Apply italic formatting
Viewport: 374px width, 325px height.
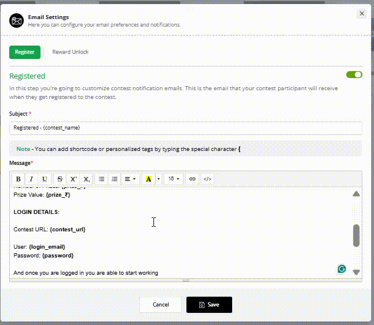[x=31, y=179]
